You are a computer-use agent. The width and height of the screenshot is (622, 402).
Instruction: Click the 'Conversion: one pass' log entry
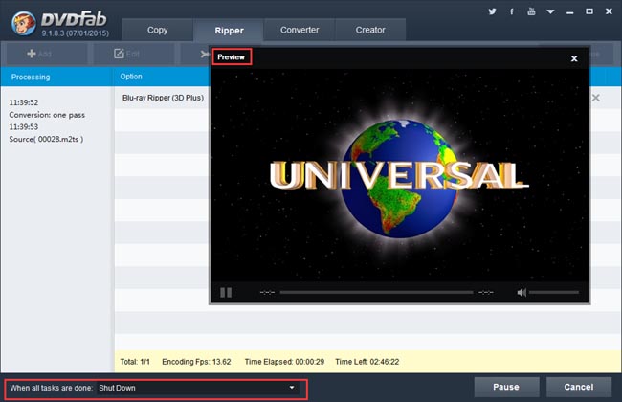47,115
